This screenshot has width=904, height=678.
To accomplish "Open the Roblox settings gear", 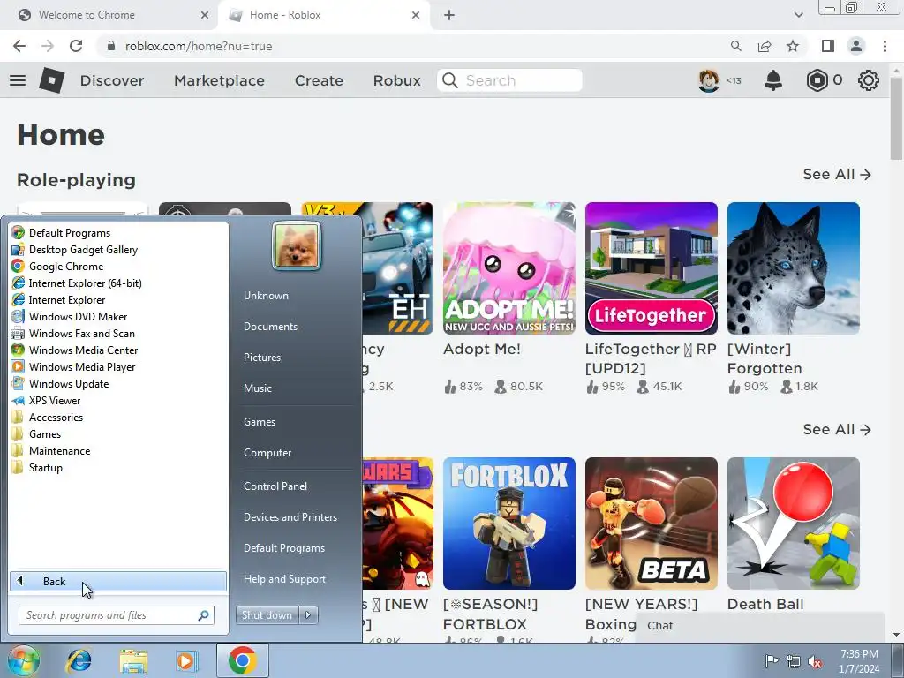I will pyautogui.click(x=869, y=80).
